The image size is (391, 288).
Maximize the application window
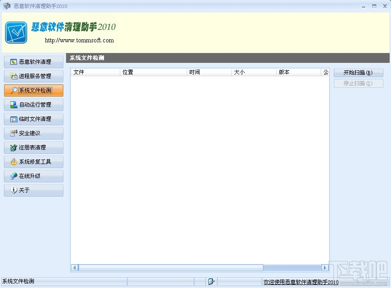(374, 6)
